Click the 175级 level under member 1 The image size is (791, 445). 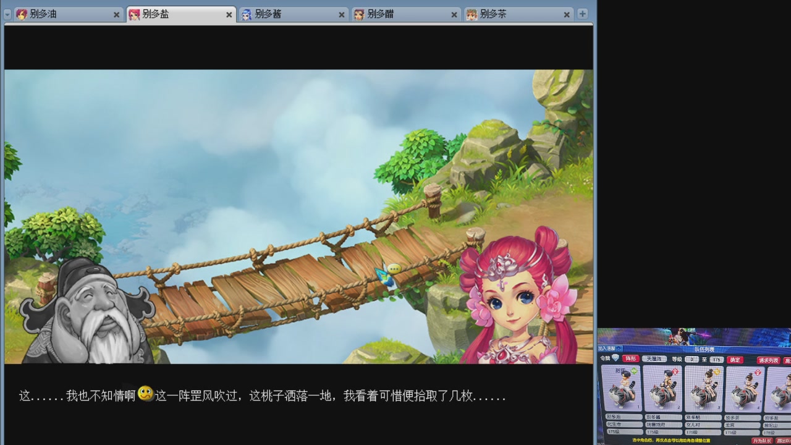tap(624, 432)
